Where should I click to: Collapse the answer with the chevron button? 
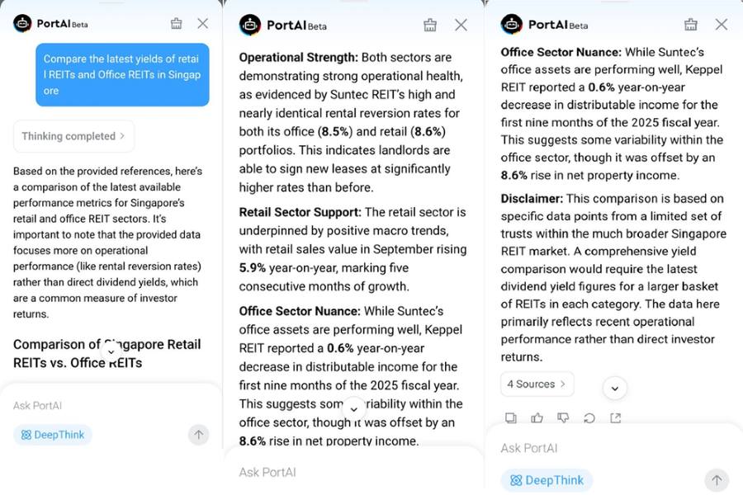pyautogui.click(x=615, y=389)
